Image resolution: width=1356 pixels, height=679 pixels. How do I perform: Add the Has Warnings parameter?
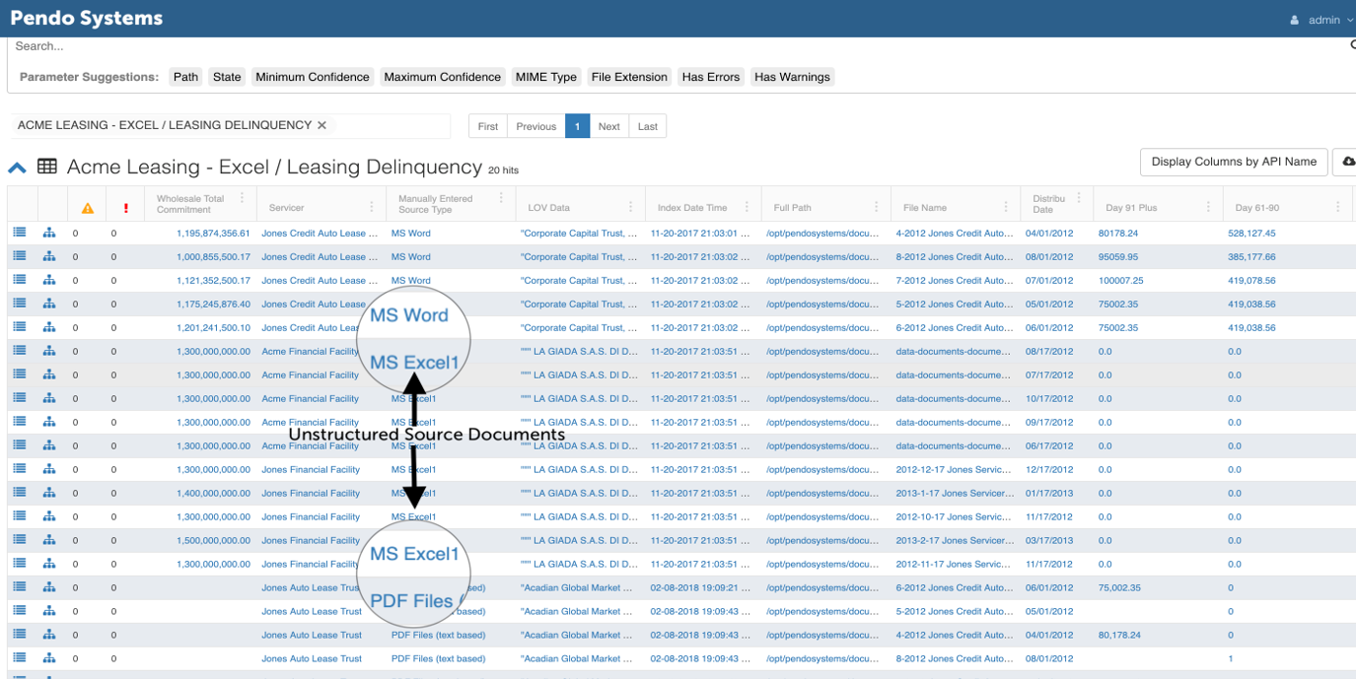793,77
